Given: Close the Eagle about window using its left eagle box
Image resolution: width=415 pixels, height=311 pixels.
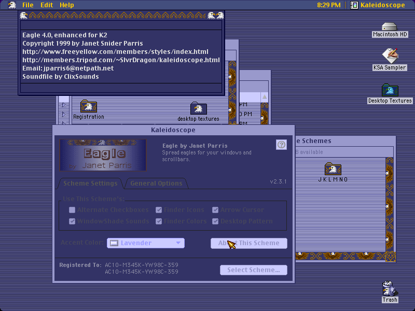Looking at the screenshot, I should (x=23, y=16).
